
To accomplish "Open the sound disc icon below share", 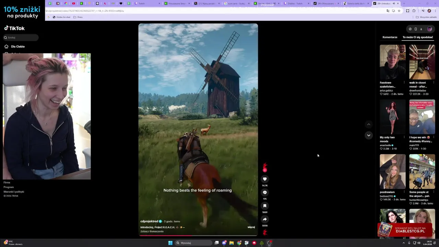I will pyautogui.click(x=265, y=232).
